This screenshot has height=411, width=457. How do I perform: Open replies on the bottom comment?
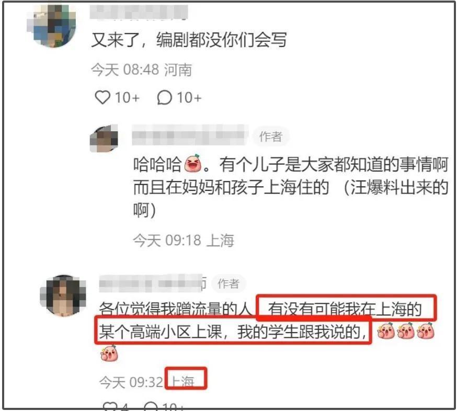click(151, 406)
